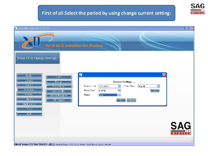Click the Original value in Return Type field
Viewport: 208px width, 156px height.
click(147, 86)
